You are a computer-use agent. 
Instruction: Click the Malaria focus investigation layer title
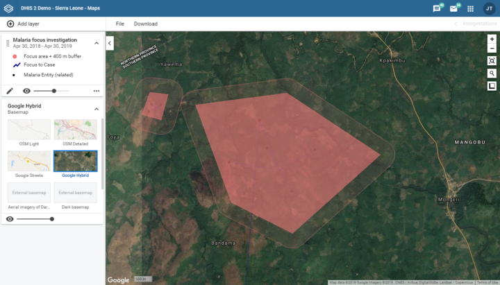[x=45, y=40]
